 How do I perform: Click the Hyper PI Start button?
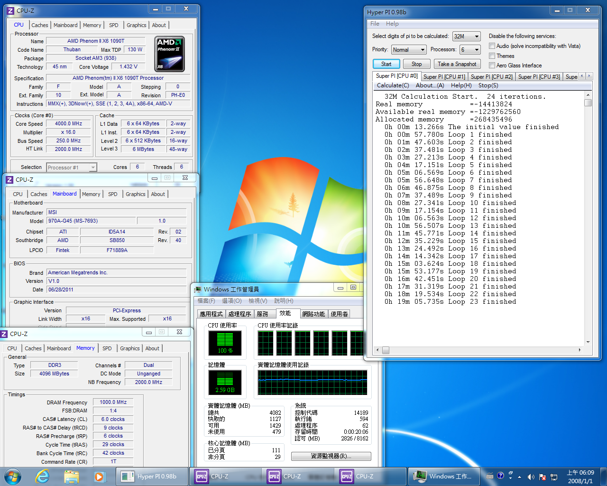(386, 64)
